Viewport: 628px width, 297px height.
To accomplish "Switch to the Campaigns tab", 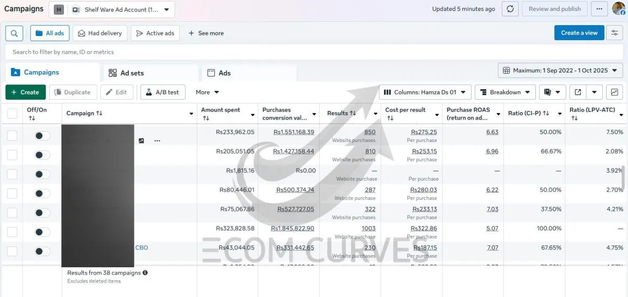I will (x=52, y=73).
